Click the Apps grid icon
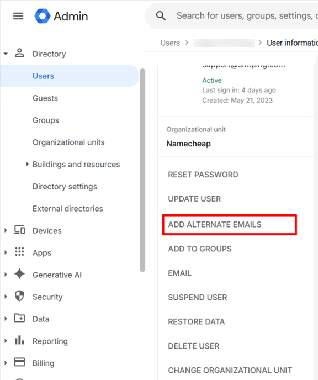This screenshot has width=318, height=380. point(19,252)
